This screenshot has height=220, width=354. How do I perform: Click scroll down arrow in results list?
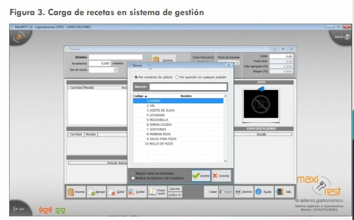(x=225, y=161)
